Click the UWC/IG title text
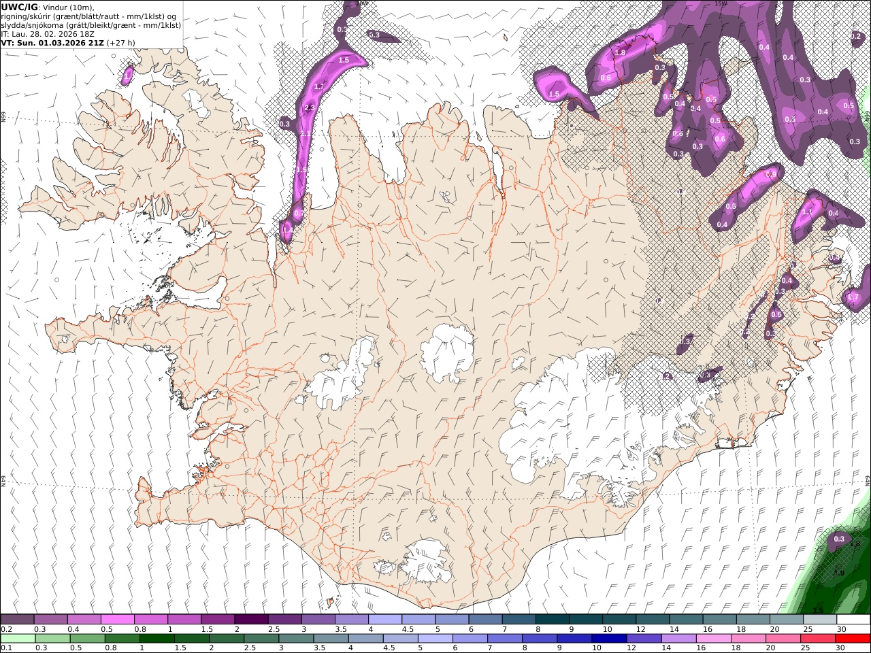Viewport: 871px width, 653px height. pos(18,7)
